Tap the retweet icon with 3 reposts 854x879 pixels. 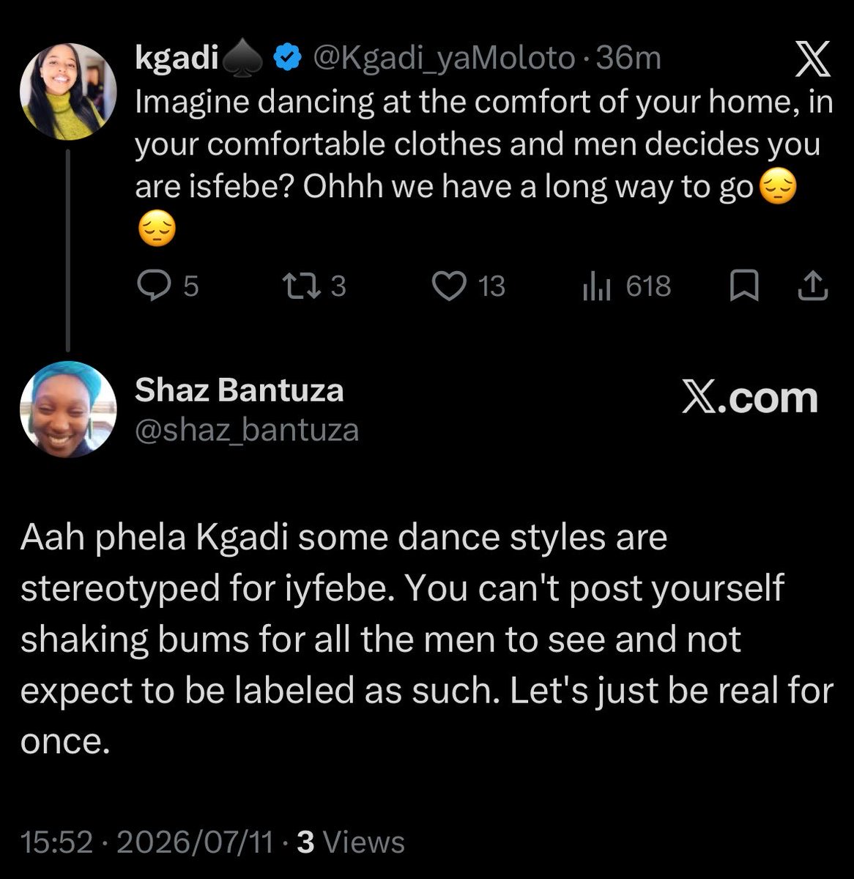302,286
